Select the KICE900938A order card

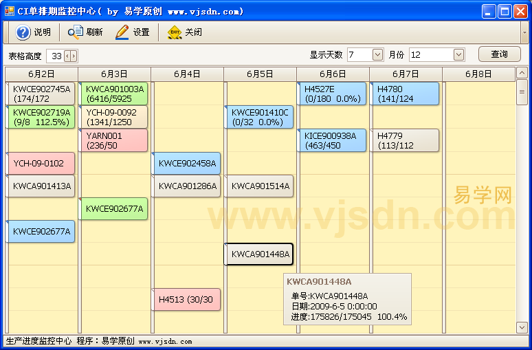pyautogui.click(x=333, y=140)
